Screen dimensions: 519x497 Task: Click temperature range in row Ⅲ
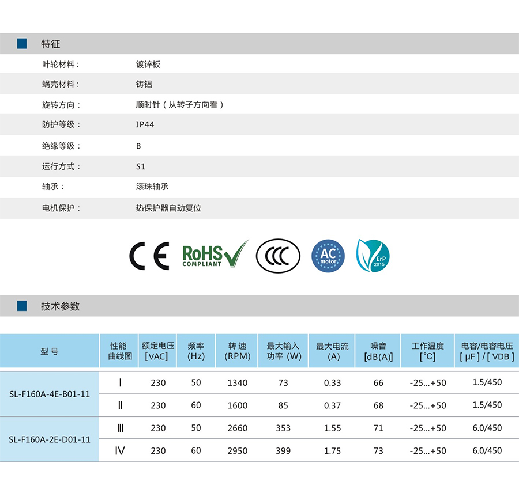pos(428,428)
